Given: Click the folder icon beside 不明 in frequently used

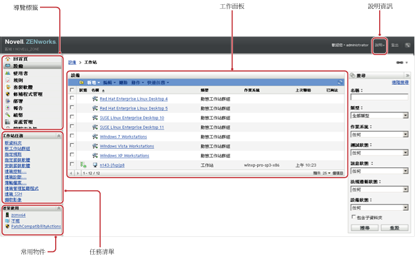Looking at the screenshot, I should tap(8, 221).
